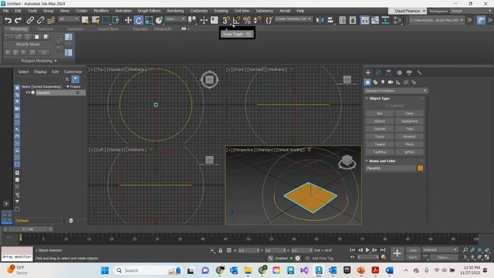
Task: Click the Sphere primitive button
Action: coord(380,121)
